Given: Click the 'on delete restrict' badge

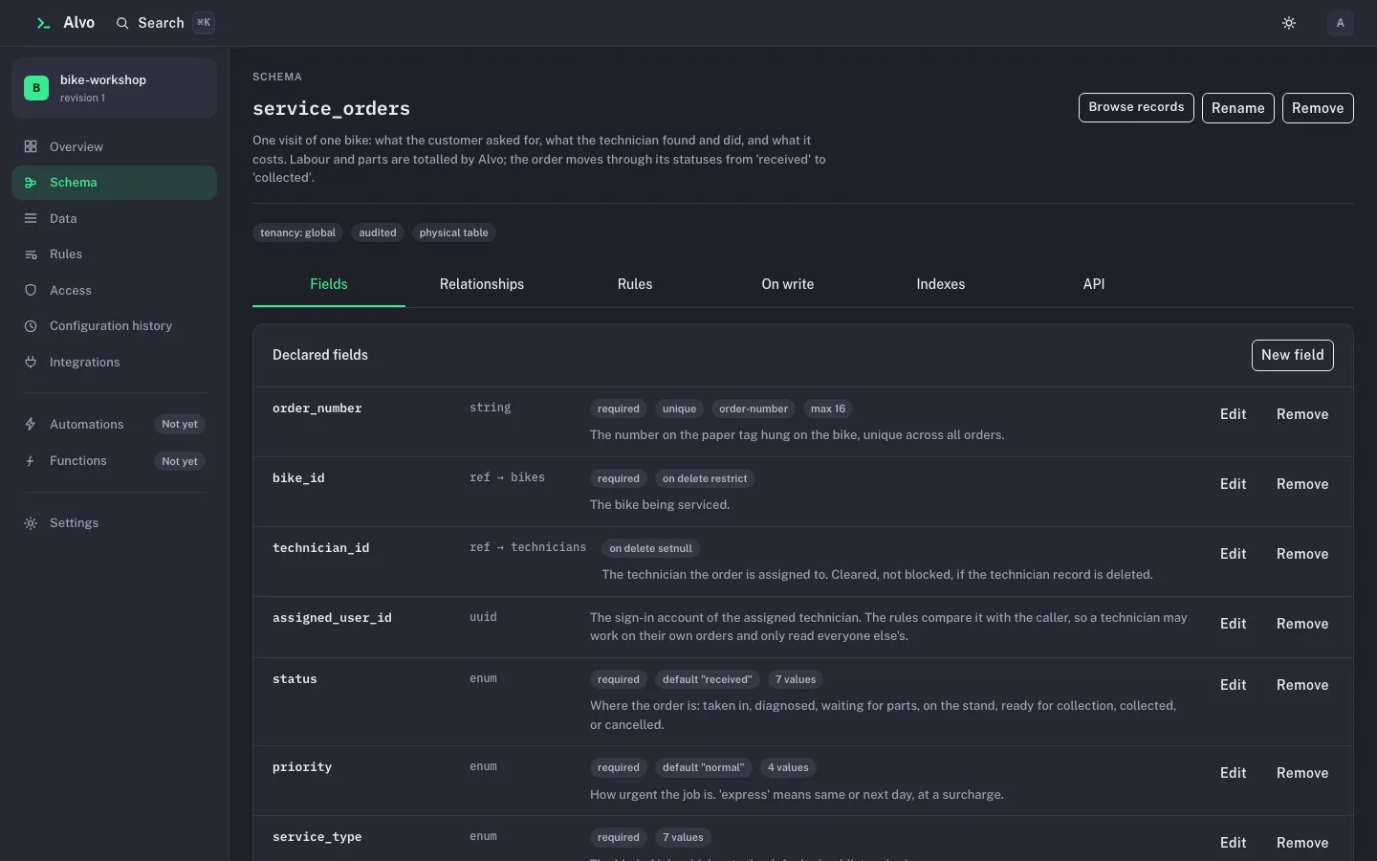Looking at the screenshot, I should (x=705, y=478).
